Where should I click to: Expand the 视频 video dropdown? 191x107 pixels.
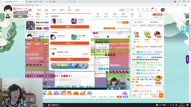tap(62, 10)
